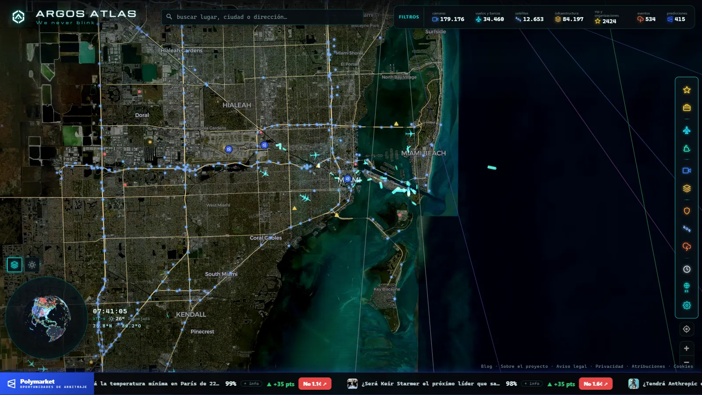Open 'Aviso legal' footer link
702x395 pixels.
coord(571,366)
